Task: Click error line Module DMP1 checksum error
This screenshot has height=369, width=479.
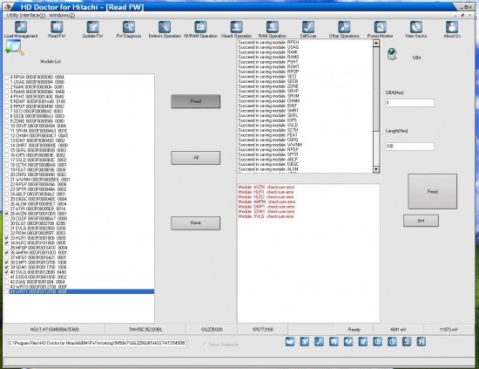Action: click(266, 207)
